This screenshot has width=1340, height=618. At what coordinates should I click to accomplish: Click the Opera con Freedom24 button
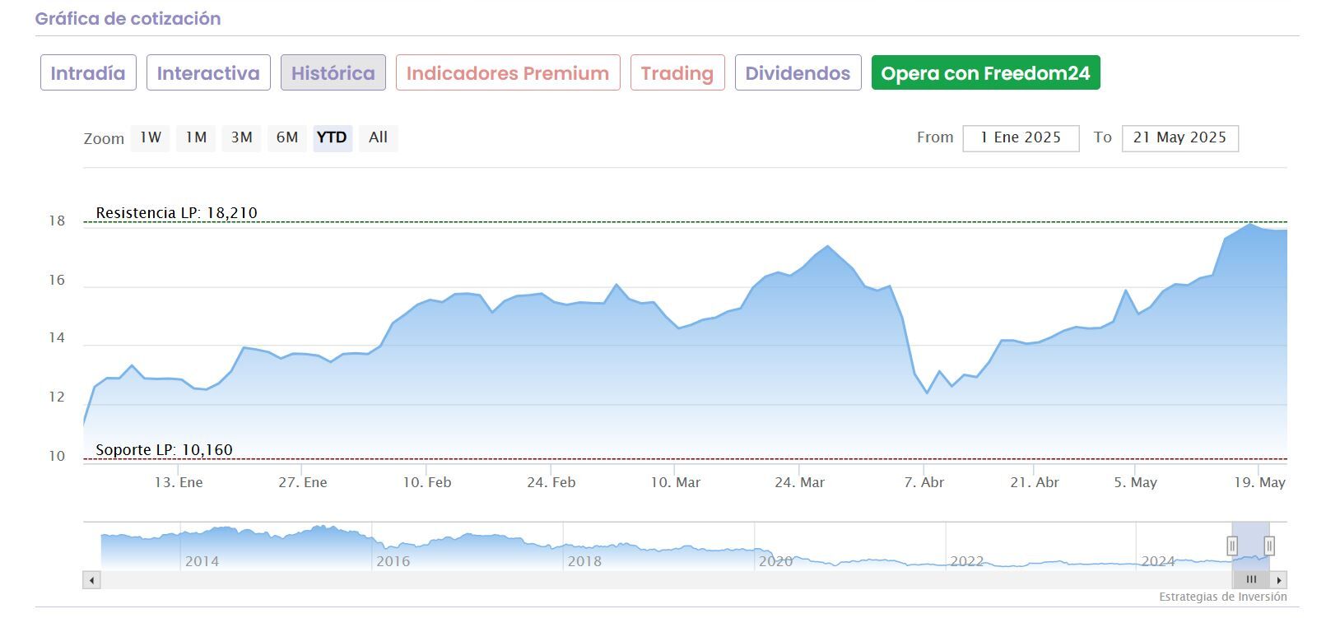tap(985, 73)
